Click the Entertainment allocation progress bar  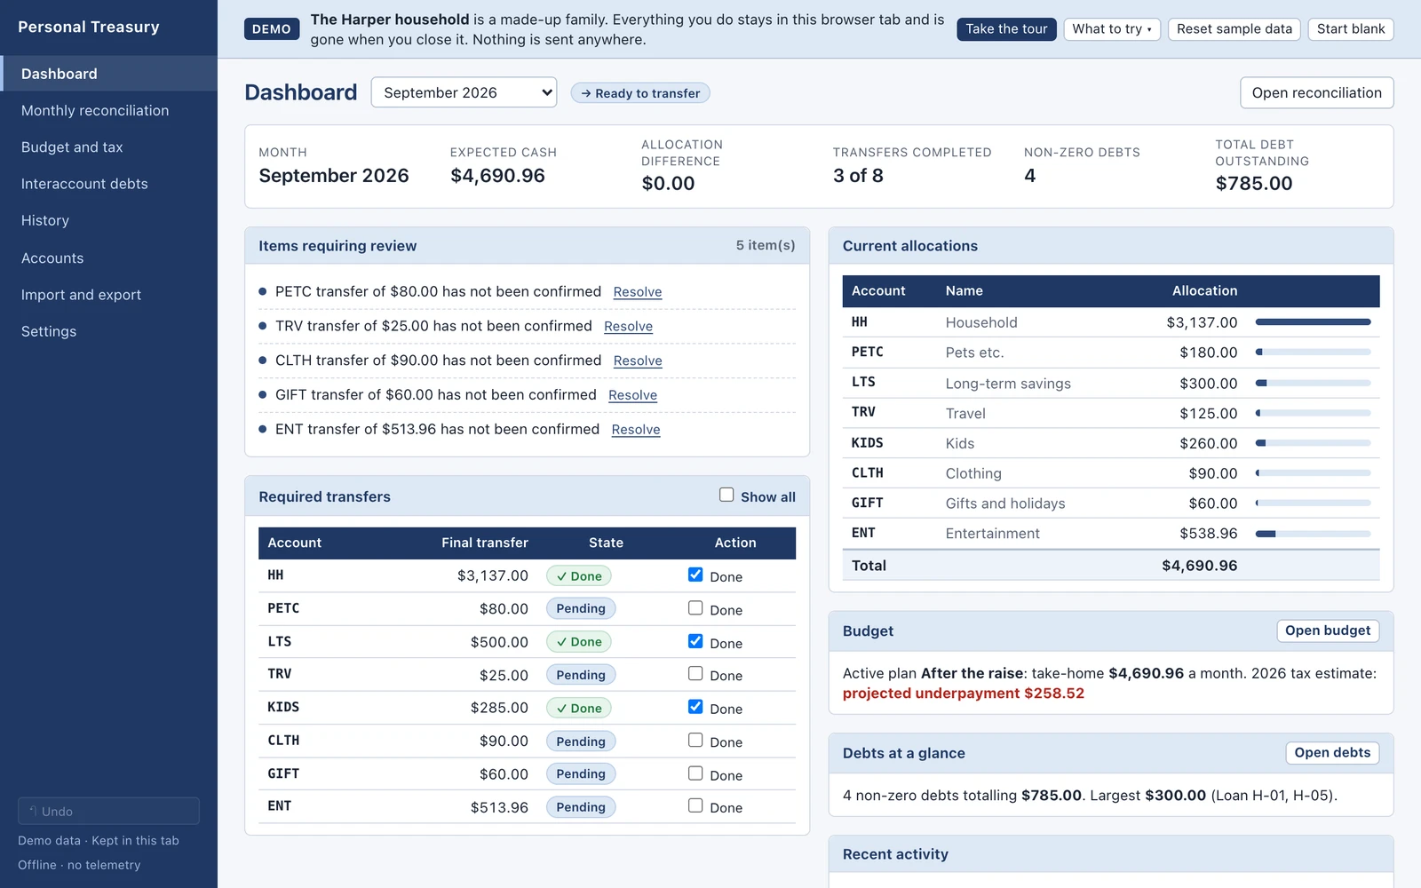(x=1314, y=534)
